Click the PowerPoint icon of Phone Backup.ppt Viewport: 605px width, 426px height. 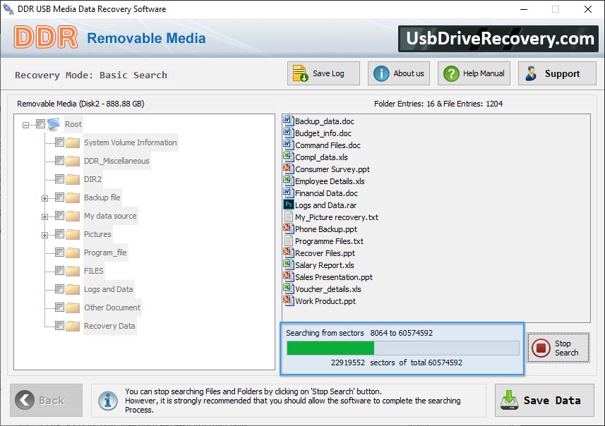click(x=288, y=229)
